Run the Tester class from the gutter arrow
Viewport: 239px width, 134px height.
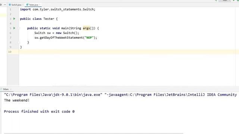[14, 19]
